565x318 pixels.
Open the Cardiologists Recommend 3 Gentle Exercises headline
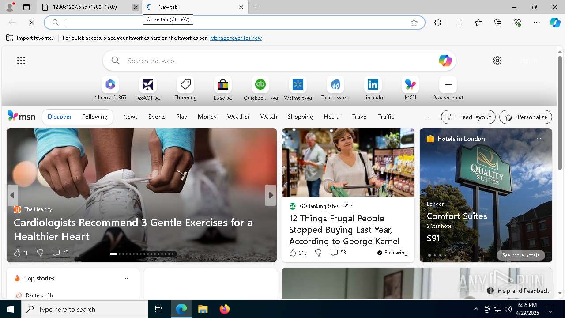click(x=133, y=229)
